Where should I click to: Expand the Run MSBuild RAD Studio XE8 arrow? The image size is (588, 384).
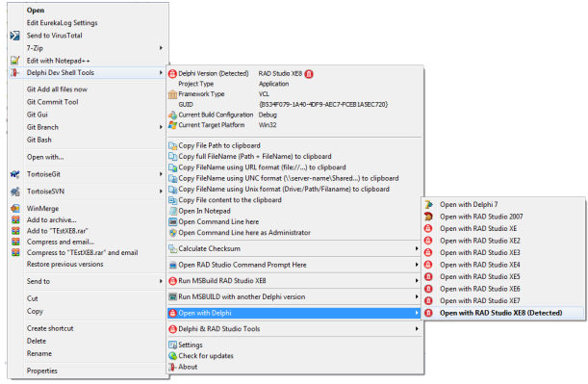417,280
